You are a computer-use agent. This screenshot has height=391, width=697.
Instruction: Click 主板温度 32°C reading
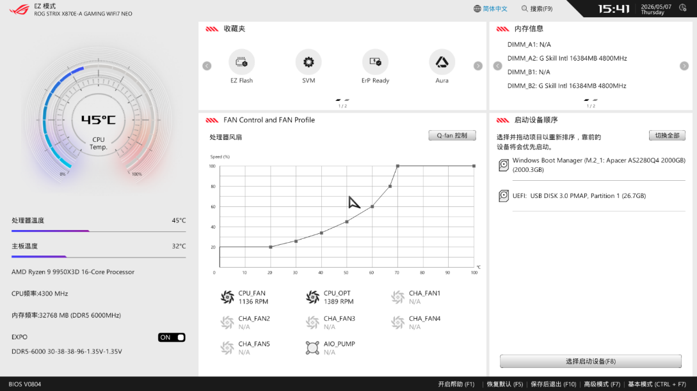click(99, 247)
